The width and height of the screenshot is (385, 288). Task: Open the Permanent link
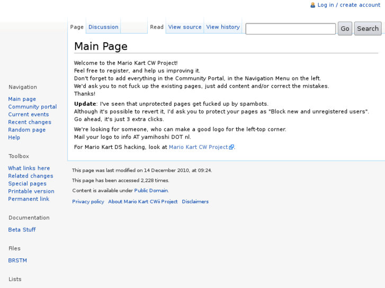coord(29,199)
